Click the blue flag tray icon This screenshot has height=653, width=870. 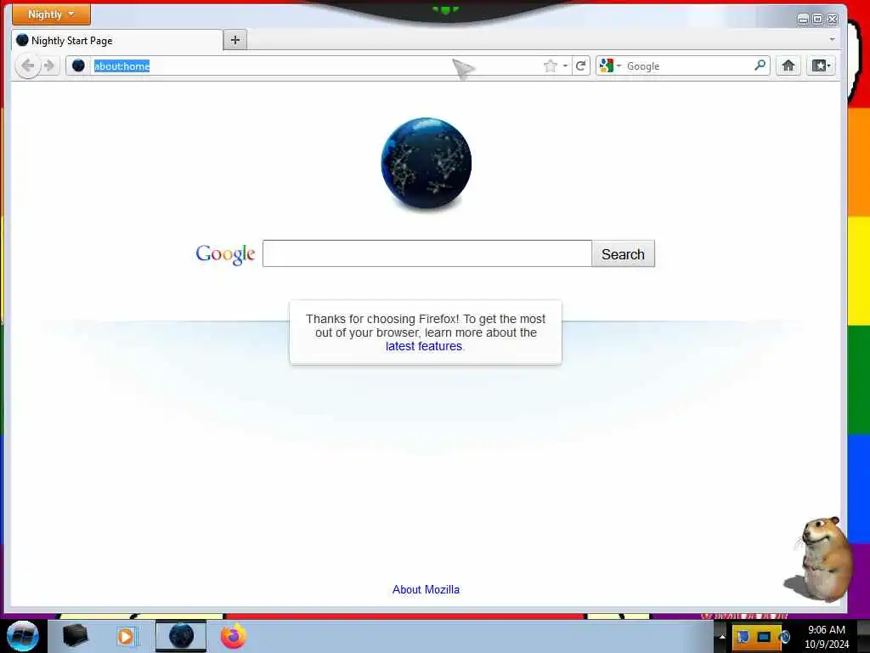tap(743, 637)
